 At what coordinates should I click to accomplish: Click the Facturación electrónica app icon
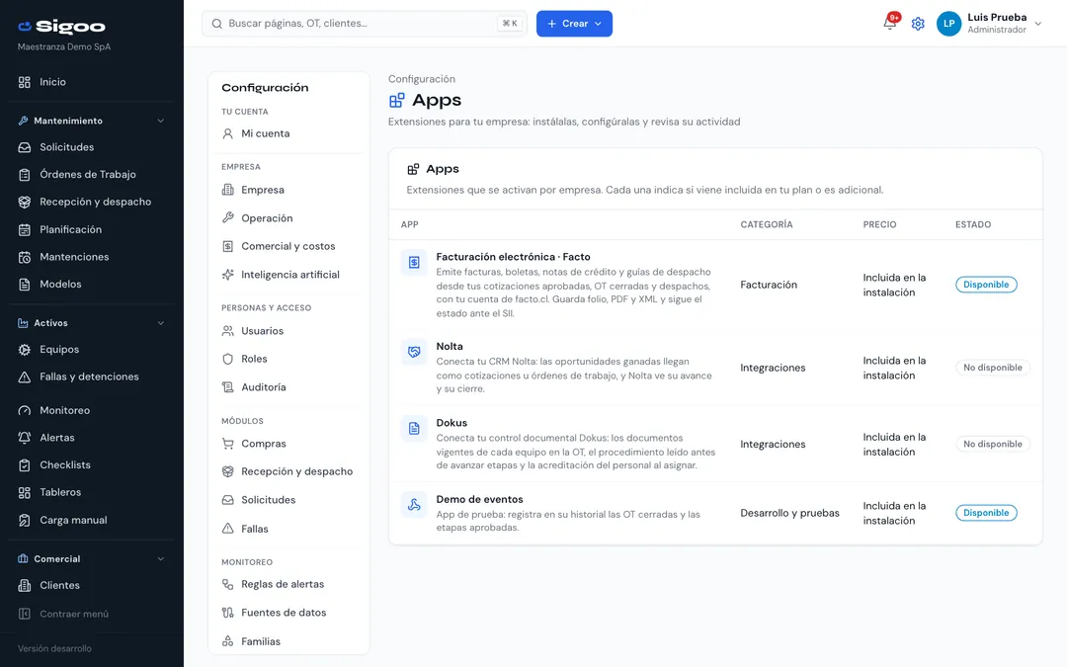coord(414,262)
